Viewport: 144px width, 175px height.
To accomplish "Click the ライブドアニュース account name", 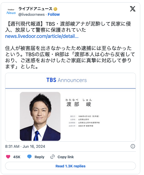I will click(x=35, y=9).
